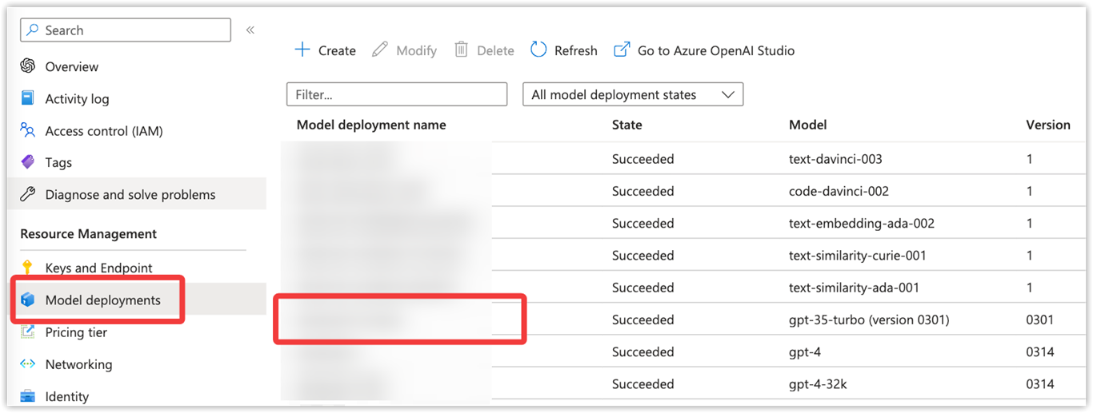Open the Overview page

72,67
